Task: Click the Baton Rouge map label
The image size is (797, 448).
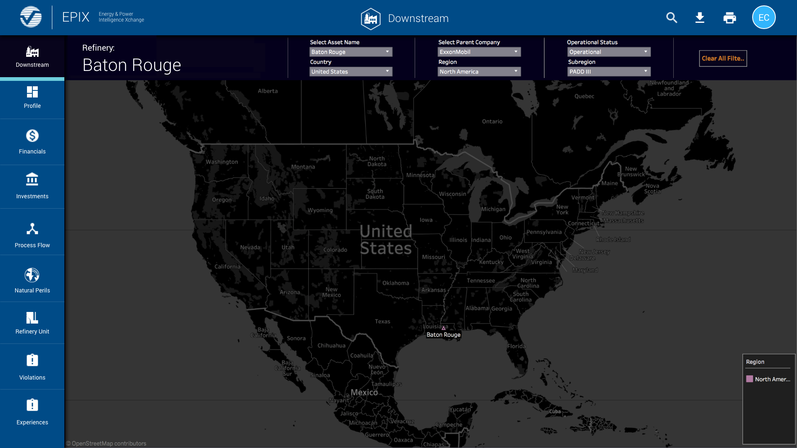Action: pyautogui.click(x=444, y=335)
